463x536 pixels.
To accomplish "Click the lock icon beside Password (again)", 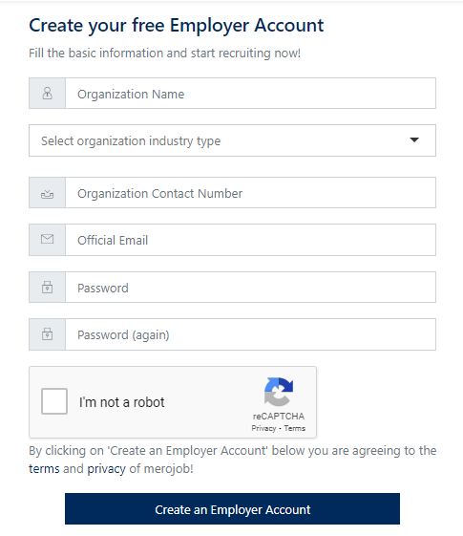I will [47, 334].
